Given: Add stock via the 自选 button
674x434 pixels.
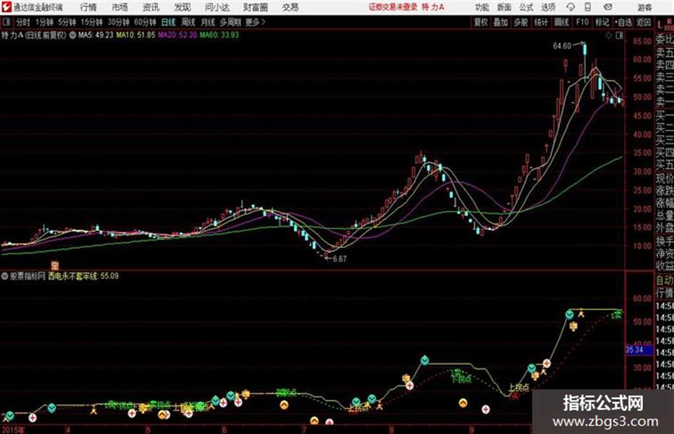Looking at the screenshot, I should [623, 22].
